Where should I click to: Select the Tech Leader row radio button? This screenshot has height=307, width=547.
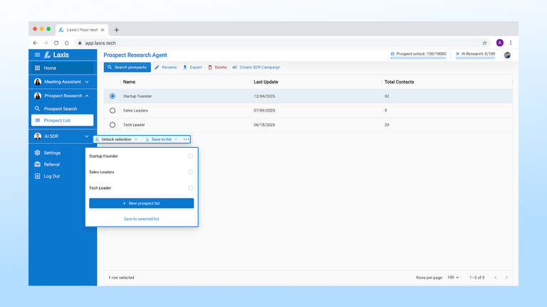[x=113, y=125]
